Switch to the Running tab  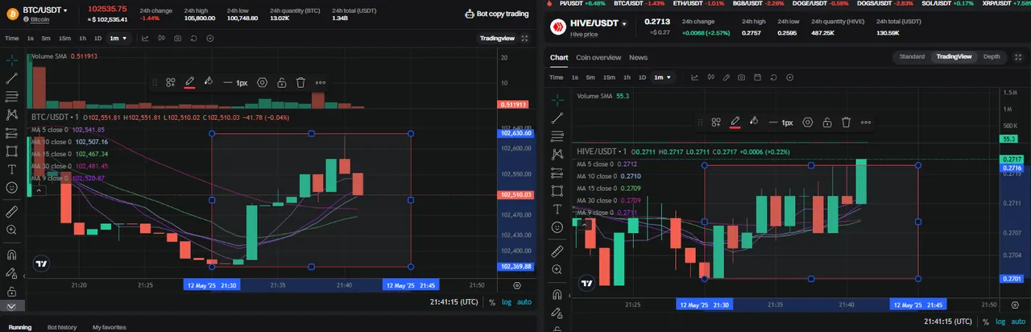pyautogui.click(x=20, y=327)
